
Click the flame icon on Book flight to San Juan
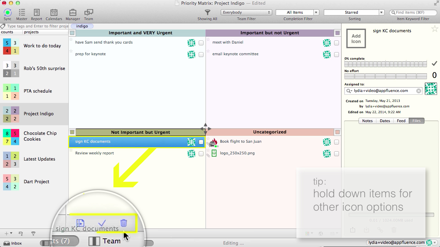214,142
